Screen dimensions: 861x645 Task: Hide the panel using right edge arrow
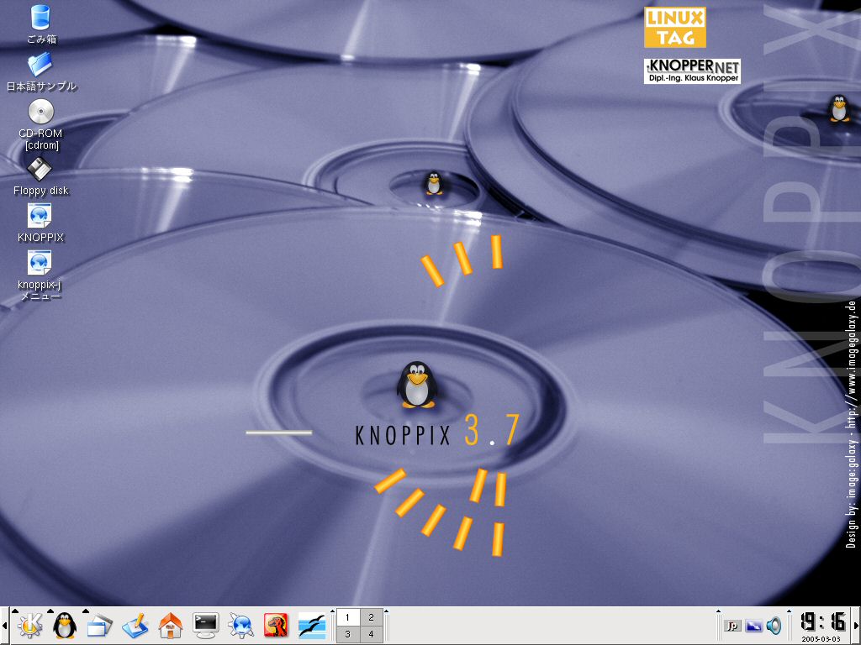pos(857,626)
